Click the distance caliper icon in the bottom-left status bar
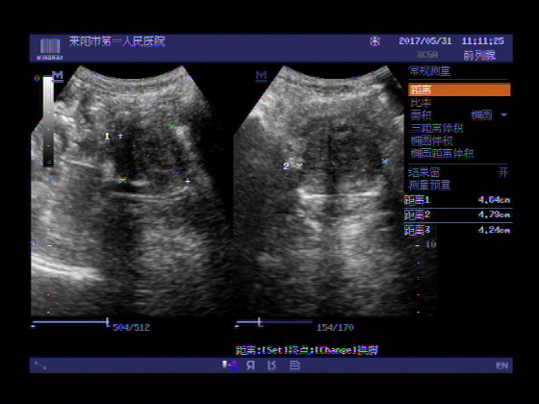The height and width of the screenshot is (404, 539). pyautogui.click(x=40, y=366)
